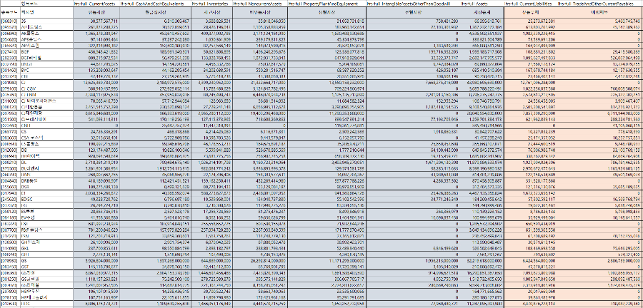
Task: Click the stock code cell [001040]
Action: (10, 82)
